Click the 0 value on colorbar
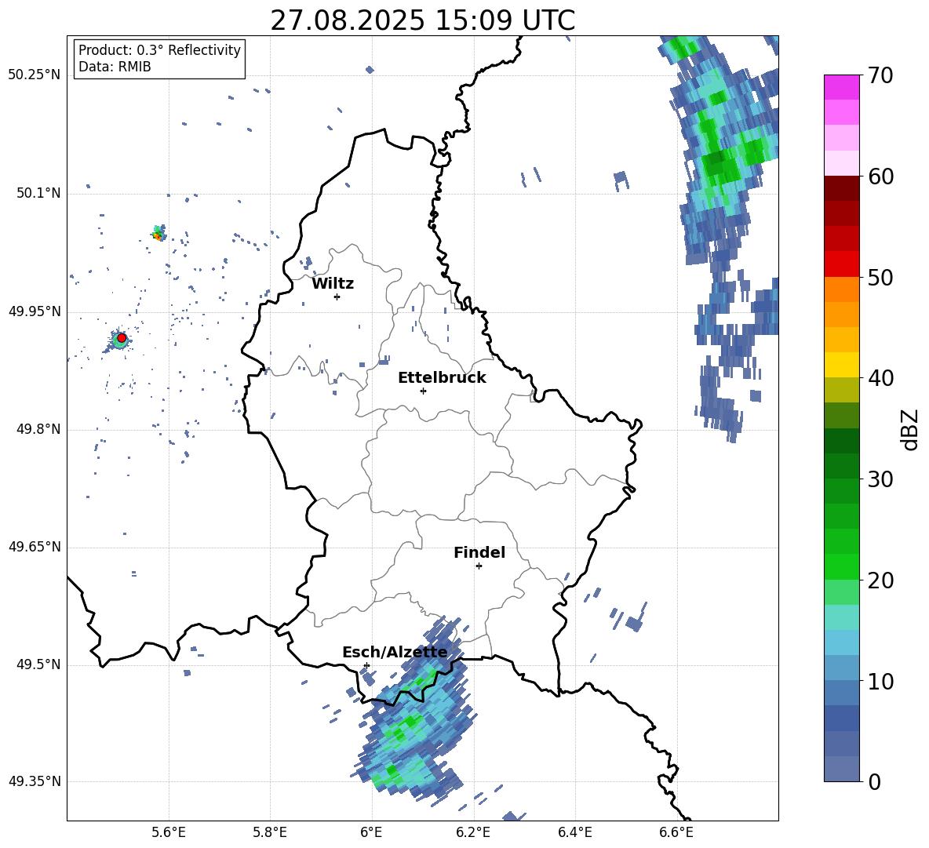Screen dimensions: 929x848 point(874,782)
